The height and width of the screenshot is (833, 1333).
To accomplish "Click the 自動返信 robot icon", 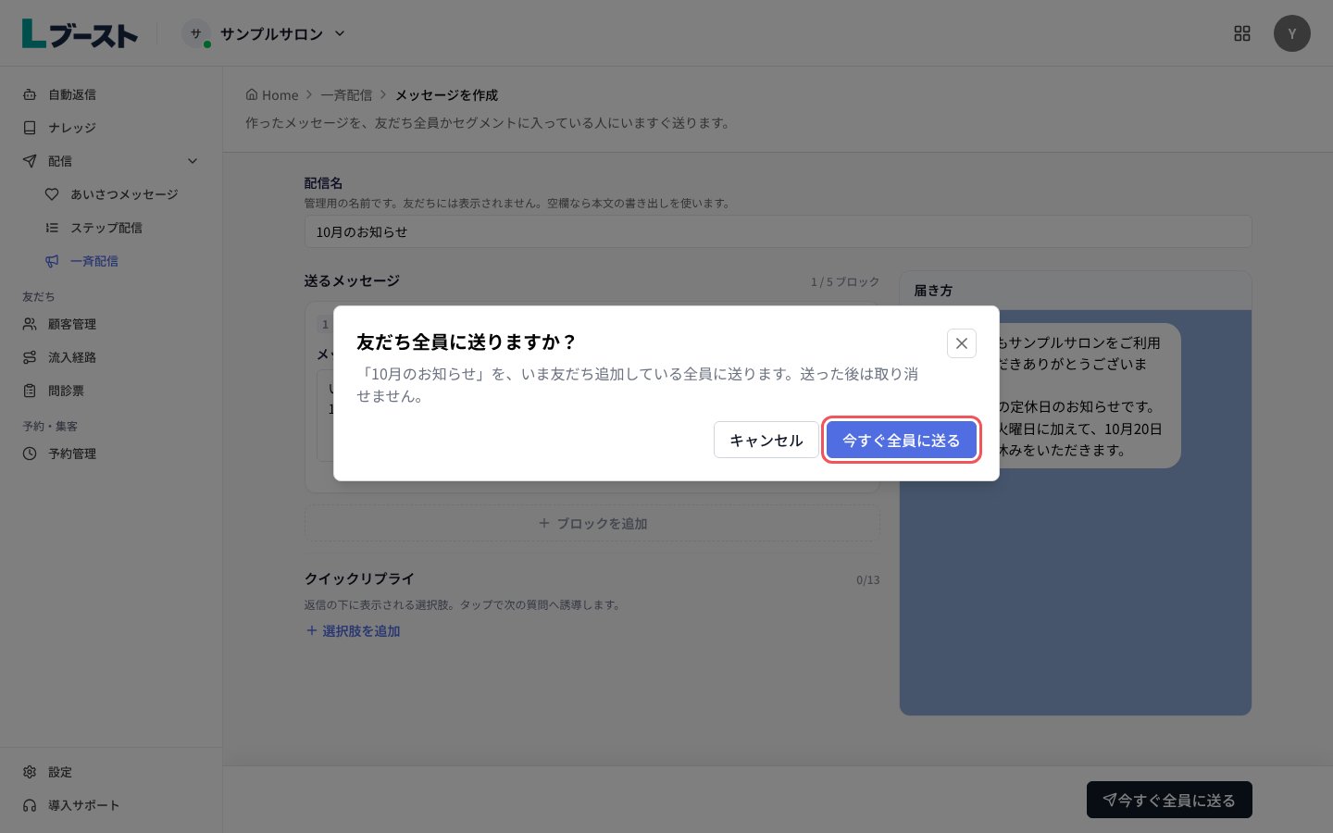I will pyautogui.click(x=30, y=94).
